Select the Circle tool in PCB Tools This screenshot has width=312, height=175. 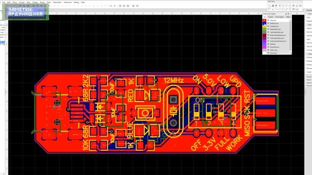pos(290,6)
